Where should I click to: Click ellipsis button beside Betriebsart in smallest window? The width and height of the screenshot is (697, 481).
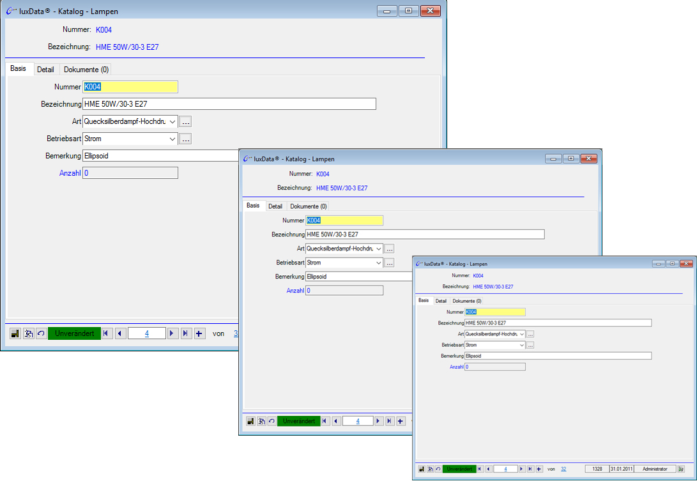(530, 345)
